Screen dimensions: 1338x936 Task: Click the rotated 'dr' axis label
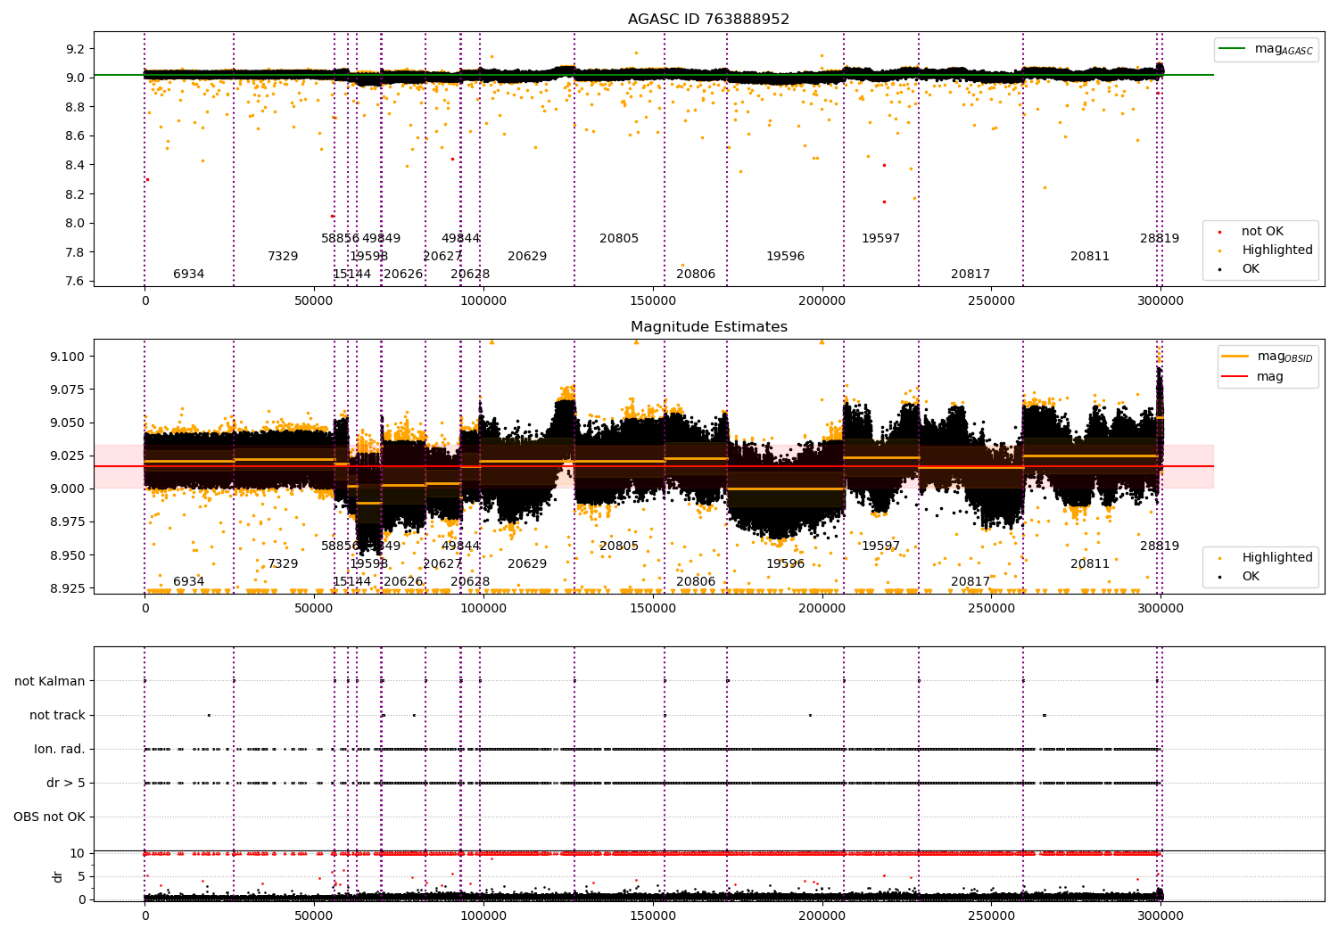[58, 877]
